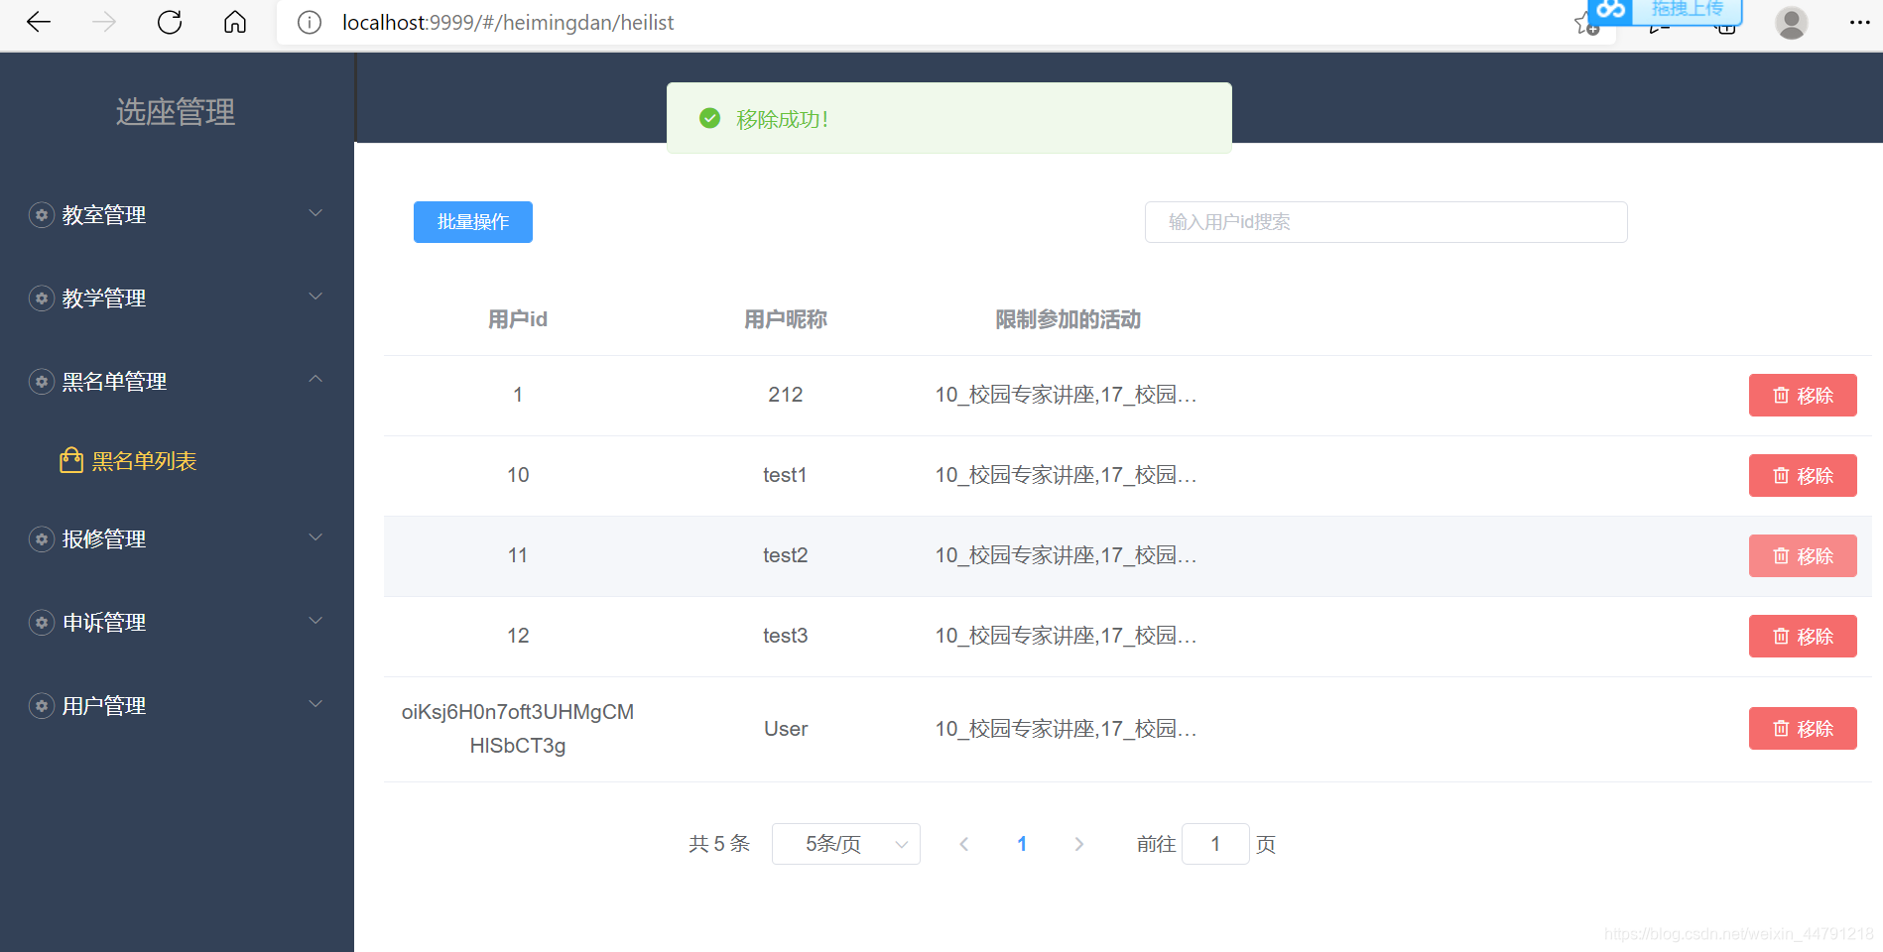Viewport: 1883px width, 952px height.
Task: Click the browser forward arrow
Action: [x=104, y=22]
